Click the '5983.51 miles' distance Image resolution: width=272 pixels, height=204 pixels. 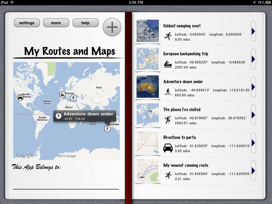[x=185, y=123]
